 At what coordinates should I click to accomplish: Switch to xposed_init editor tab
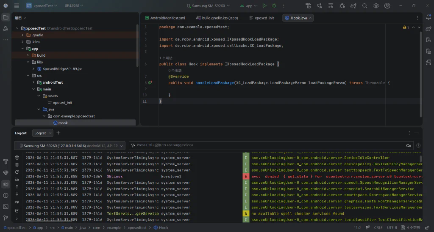[x=262, y=18]
